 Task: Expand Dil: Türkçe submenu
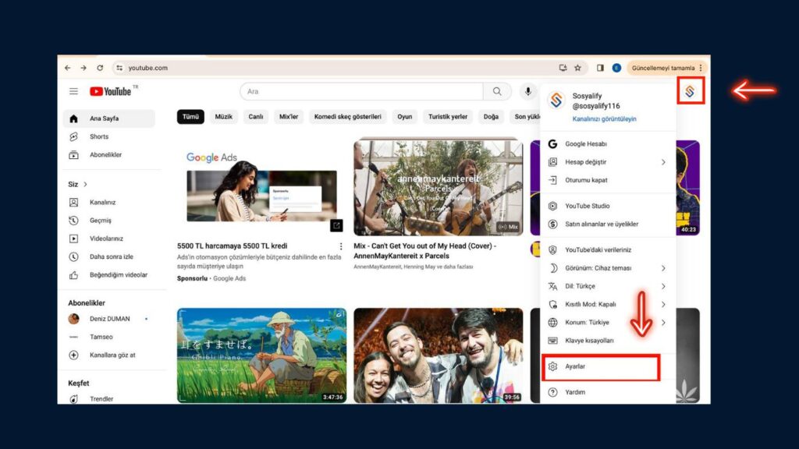(608, 286)
